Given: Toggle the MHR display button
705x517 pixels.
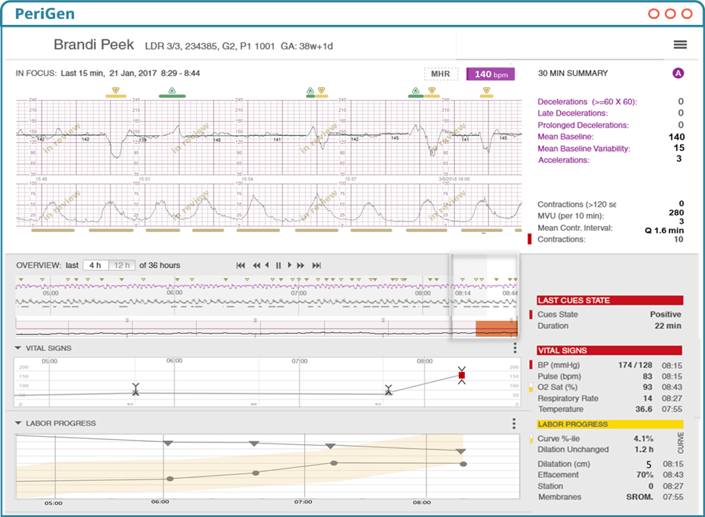Looking at the screenshot, I should pos(440,74).
